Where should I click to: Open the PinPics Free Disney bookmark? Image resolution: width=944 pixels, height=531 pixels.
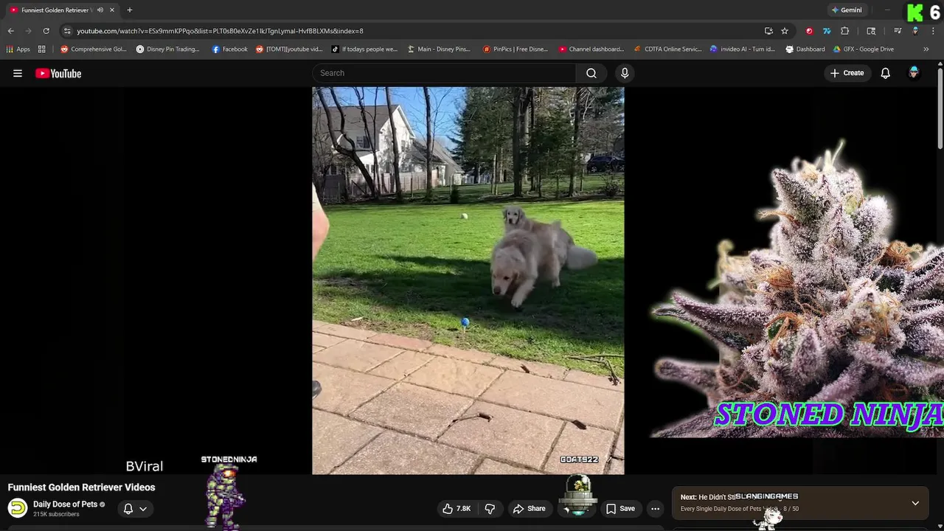click(516, 49)
